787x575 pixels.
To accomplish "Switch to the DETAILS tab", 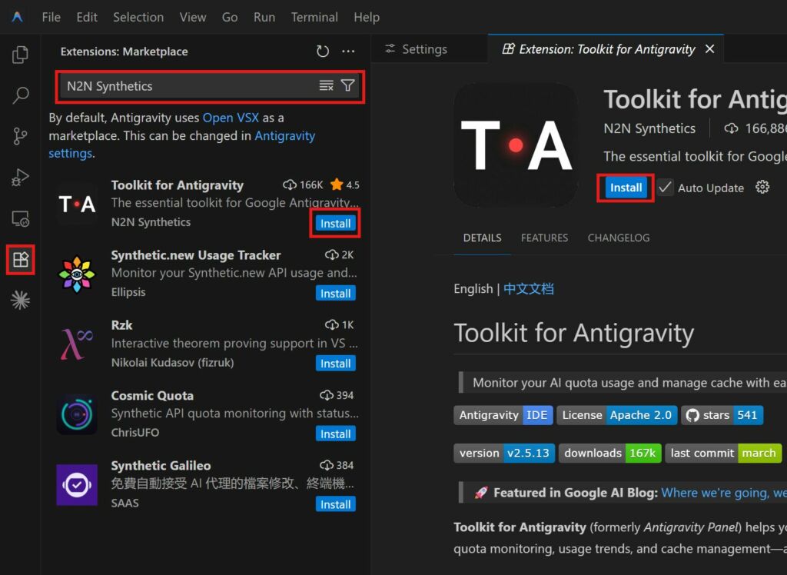I will pyautogui.click(x=482, y=238).
